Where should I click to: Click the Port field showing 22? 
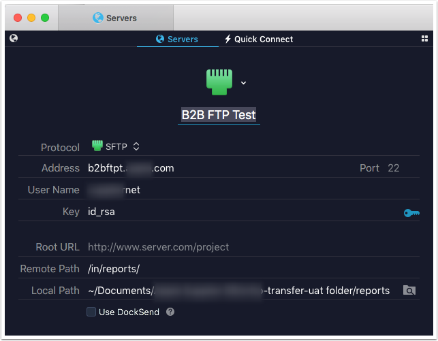point(393,168)
